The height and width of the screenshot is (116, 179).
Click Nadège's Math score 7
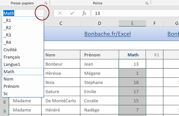coord(132,110)
